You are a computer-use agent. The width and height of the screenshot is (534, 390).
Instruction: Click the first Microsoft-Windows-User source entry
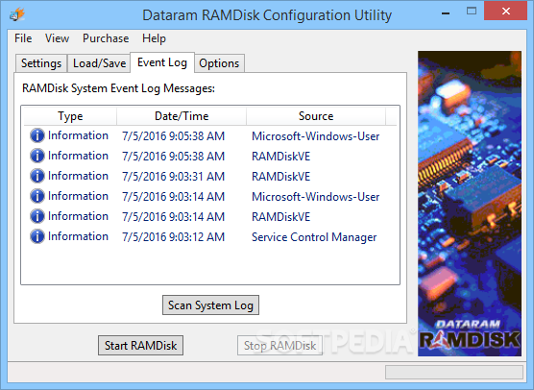coord(315,136)
